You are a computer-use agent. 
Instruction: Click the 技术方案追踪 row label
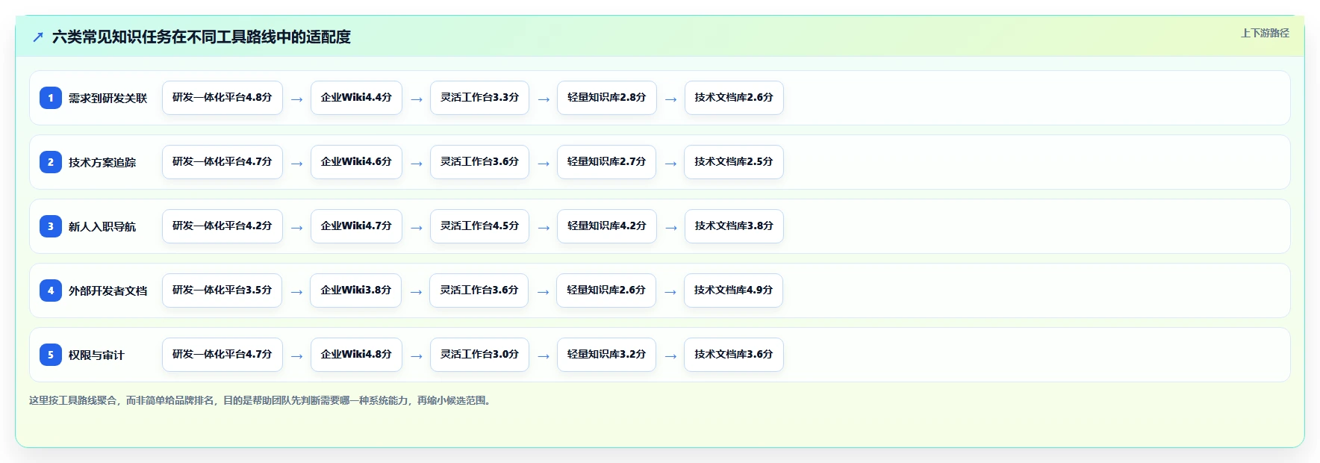(x=102, y=162)
